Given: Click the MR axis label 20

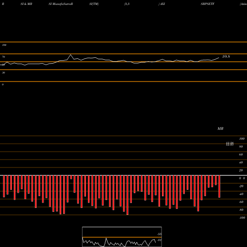Looking at the screenshot, I should tap(241, 170).
